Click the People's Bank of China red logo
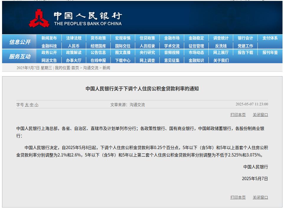 pos(39,19)
